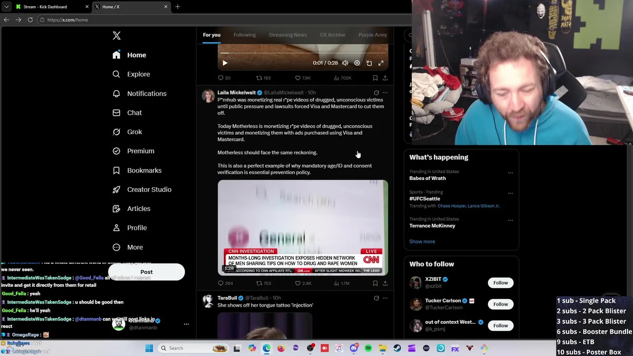The image size is (633, 356).
Task: Open Laila Mickelwait's name link
Action: click(236, 92)
